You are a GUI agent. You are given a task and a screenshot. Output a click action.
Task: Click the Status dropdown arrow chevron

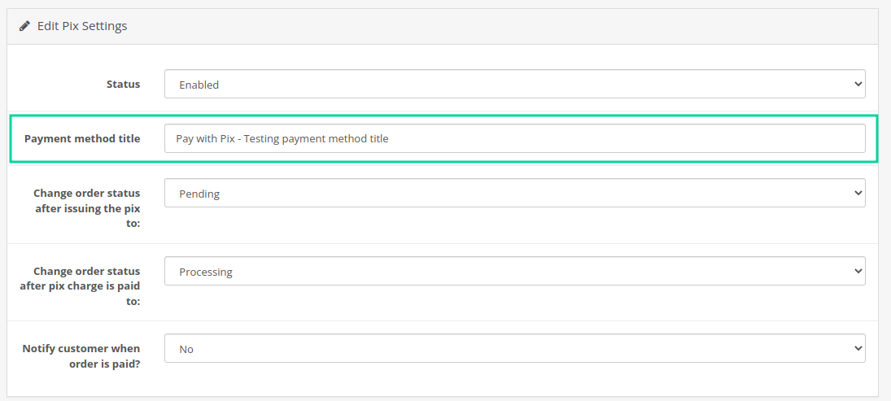pos(858,84)
